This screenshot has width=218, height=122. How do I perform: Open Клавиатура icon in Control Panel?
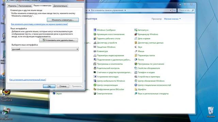pos(95,51)
